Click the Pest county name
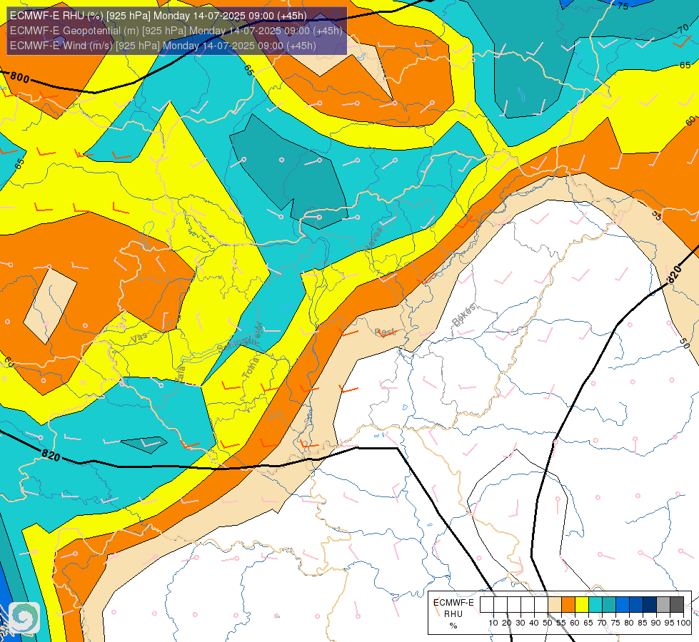This screenshot has width=699, height=642. point(385,332)
